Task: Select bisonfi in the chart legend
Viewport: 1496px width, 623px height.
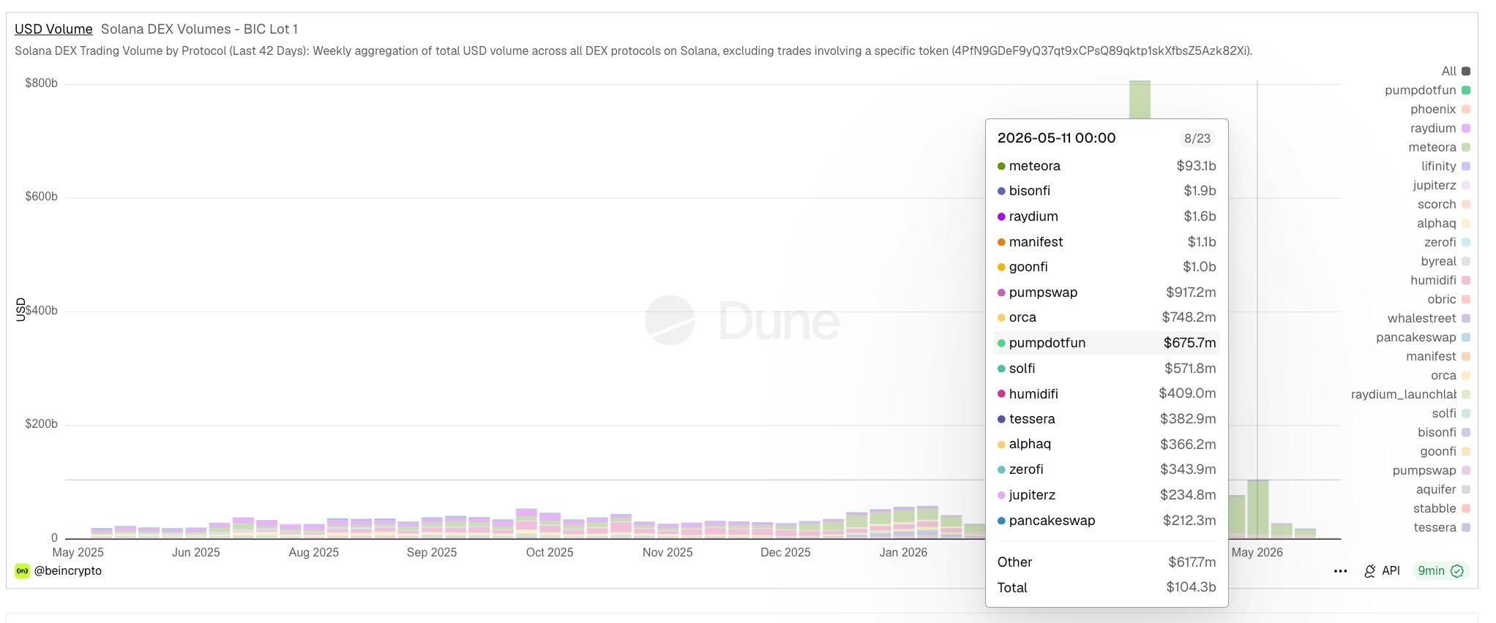Action: click(x=1444, y=432)
